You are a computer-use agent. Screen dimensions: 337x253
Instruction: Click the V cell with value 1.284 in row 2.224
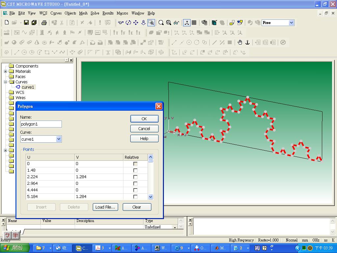click(99, 177)
